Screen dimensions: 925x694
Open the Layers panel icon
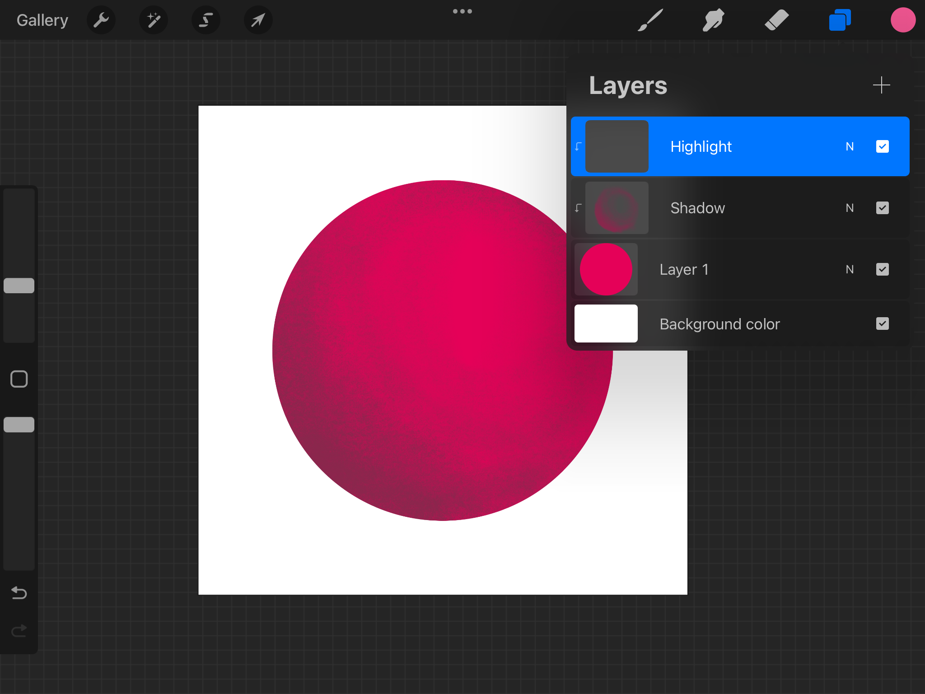click(x=840, y=20)
